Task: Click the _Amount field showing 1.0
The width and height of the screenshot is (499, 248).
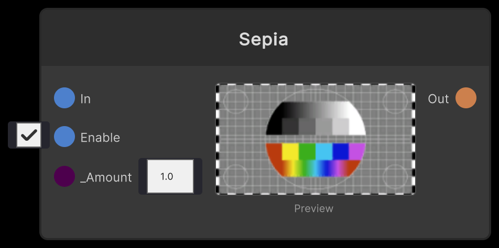Action: coord(170,177)
